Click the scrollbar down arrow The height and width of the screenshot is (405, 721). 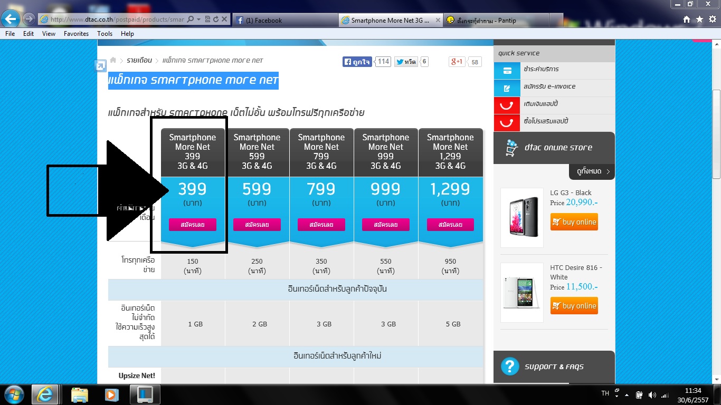(716, 379)
